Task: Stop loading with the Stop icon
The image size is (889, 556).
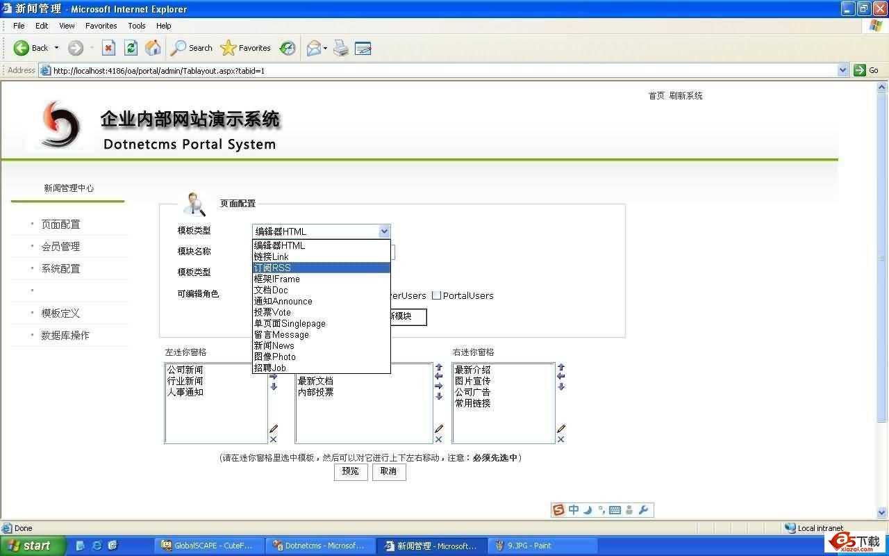Action: (108, 48)
